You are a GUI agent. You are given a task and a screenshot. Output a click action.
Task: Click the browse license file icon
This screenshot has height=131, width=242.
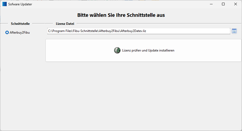pos(234,31)
